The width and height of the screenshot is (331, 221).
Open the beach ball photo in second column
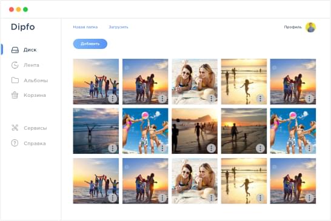tap(145, 131)
